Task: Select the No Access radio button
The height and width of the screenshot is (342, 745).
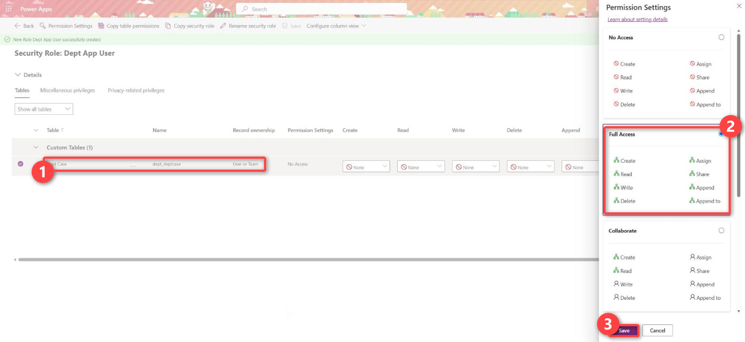Action: tap(721, 37)
